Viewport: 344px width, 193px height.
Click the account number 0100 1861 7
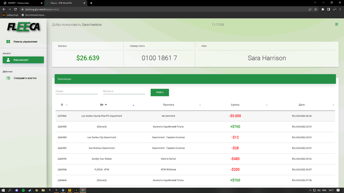click(159, 58)
